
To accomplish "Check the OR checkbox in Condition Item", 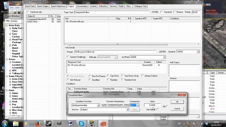I will [167, 107].
